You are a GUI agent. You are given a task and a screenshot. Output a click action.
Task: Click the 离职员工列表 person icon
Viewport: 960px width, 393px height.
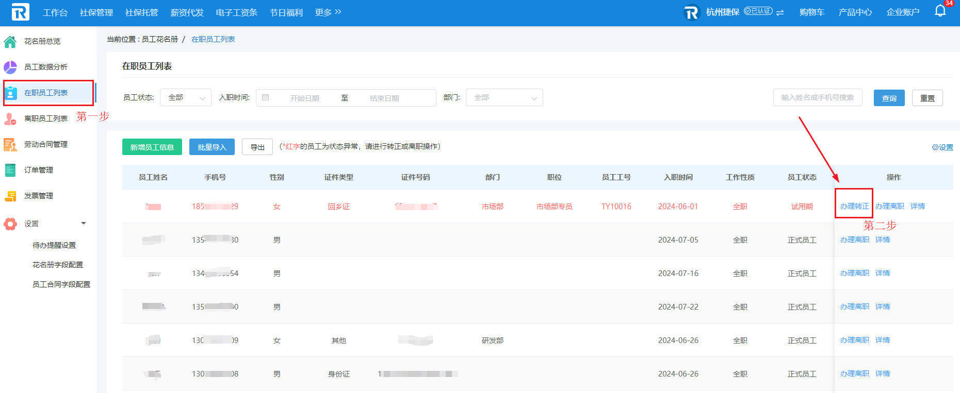click(10, 118)
